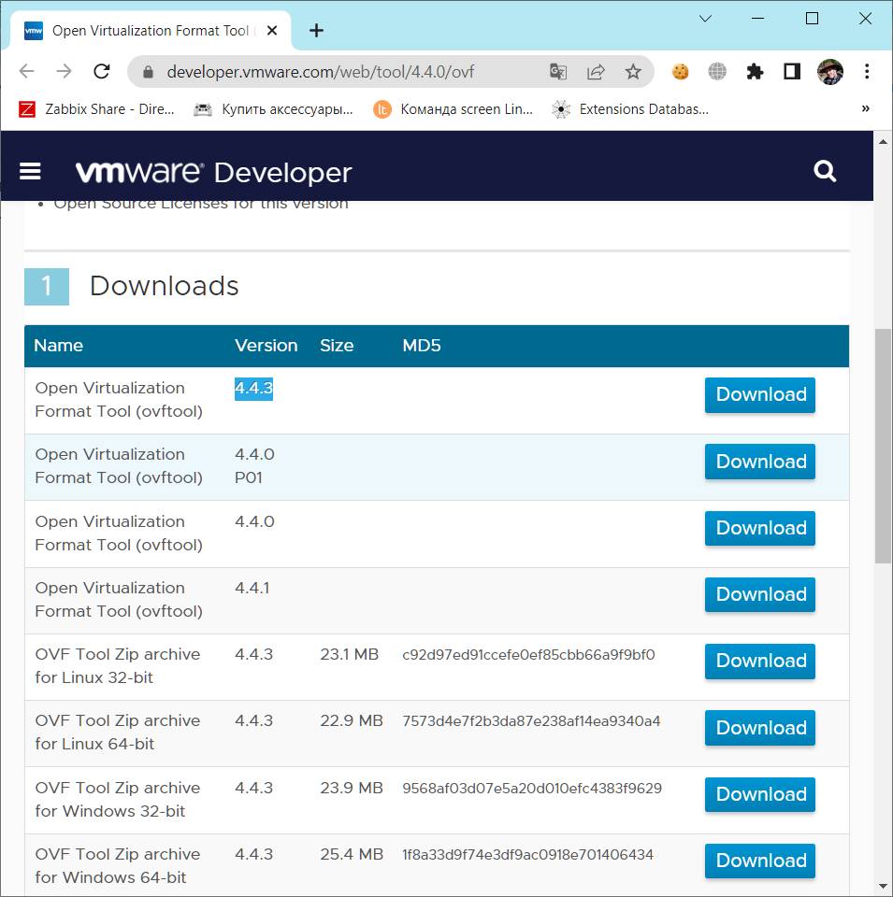Click the padlock site info icon
The image size is (893, 897).
coord(149,72)
